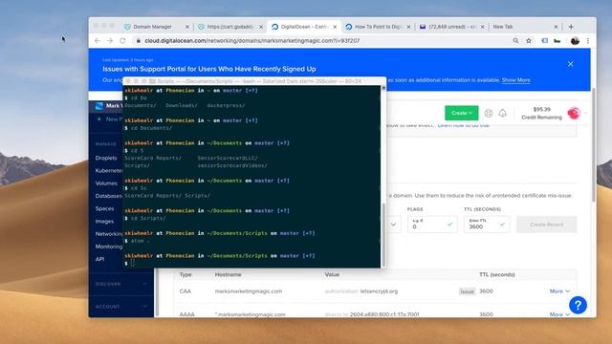Go forward using browser forward arrow
612x344 pixels.
pos(110,40)
